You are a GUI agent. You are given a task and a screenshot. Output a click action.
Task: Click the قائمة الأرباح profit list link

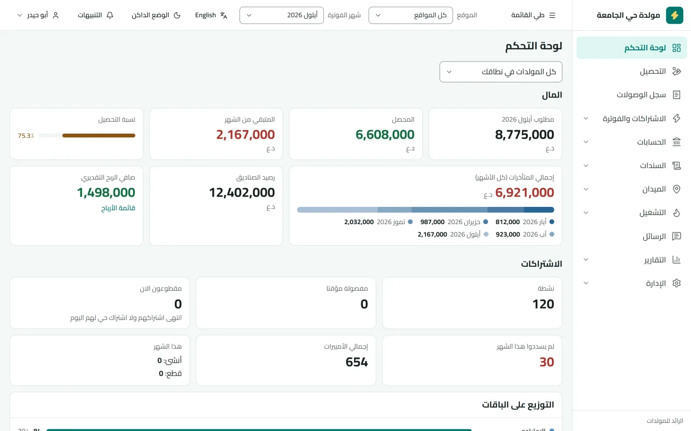click(118, 208)
